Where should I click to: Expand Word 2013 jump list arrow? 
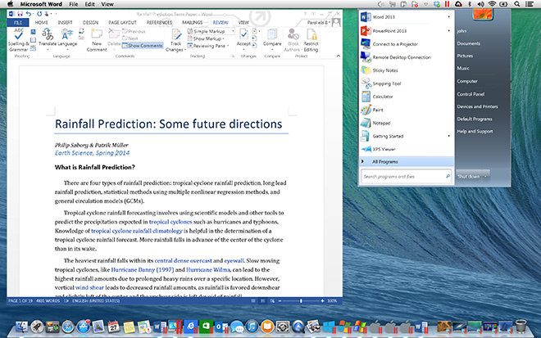tap(449, 17)
